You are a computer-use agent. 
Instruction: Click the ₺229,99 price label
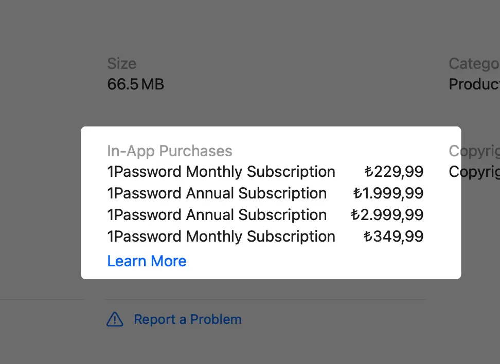394,172
